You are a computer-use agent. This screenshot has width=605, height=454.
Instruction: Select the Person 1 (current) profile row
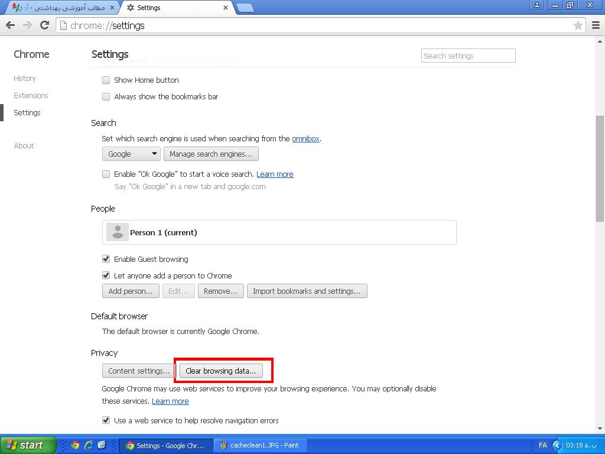279,232
